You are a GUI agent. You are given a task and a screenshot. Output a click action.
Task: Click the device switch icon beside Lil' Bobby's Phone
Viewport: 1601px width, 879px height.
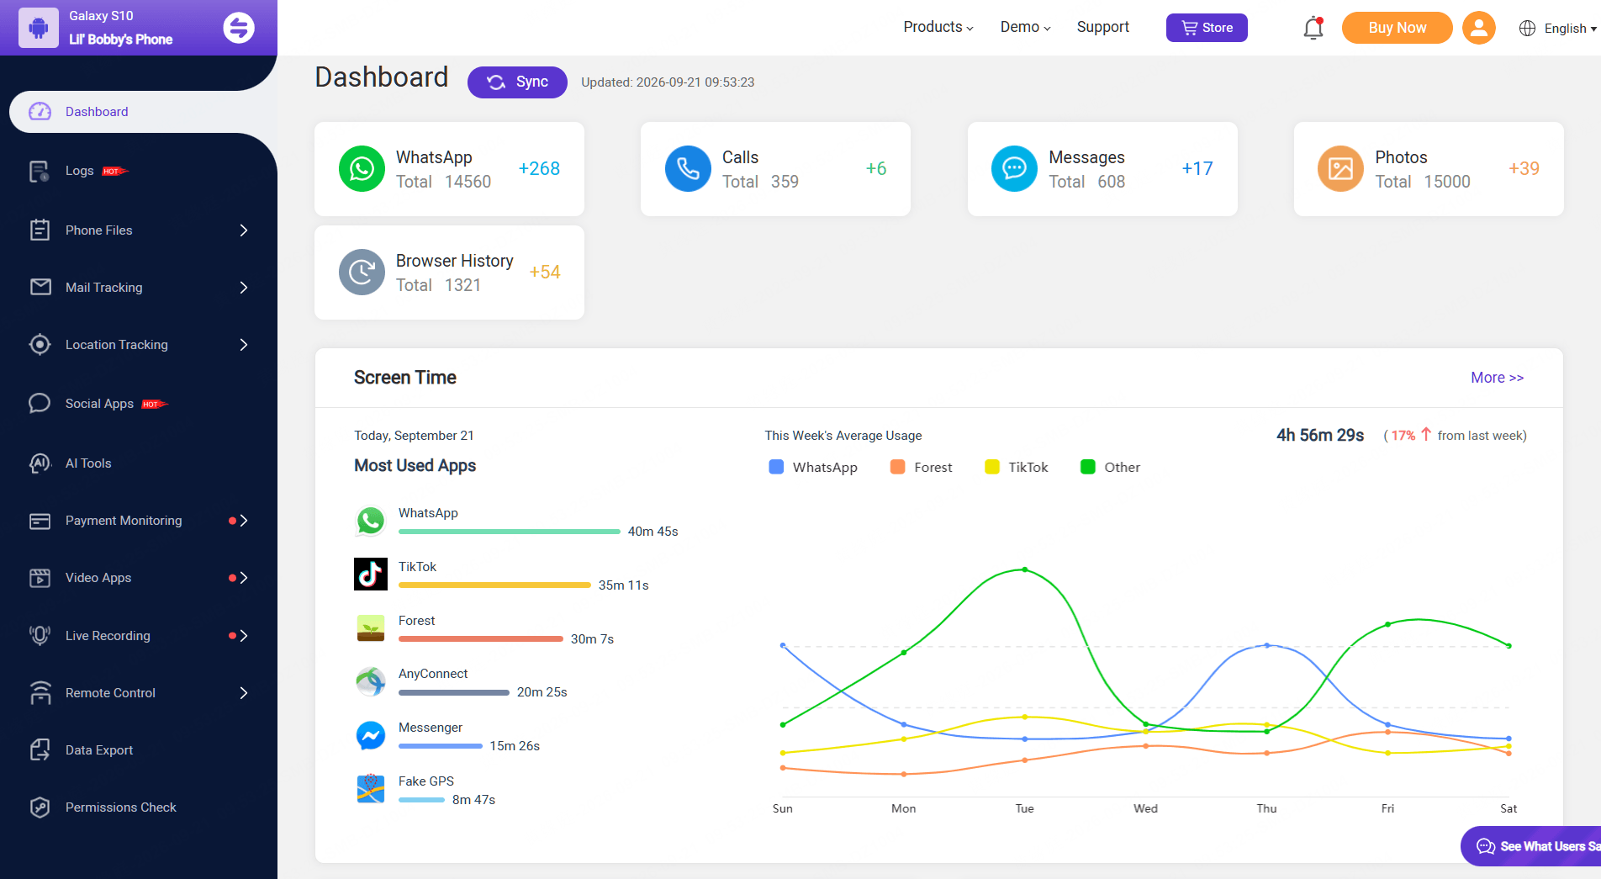[239, 28]
